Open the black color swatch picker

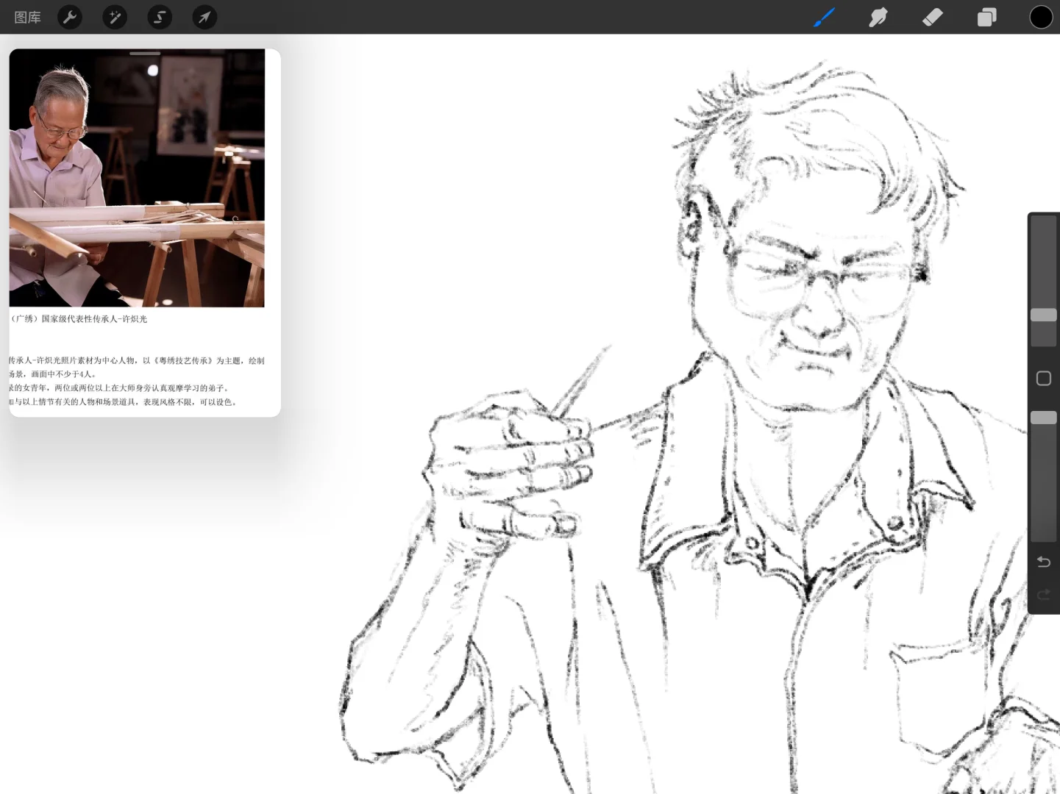pos(1041,17)
